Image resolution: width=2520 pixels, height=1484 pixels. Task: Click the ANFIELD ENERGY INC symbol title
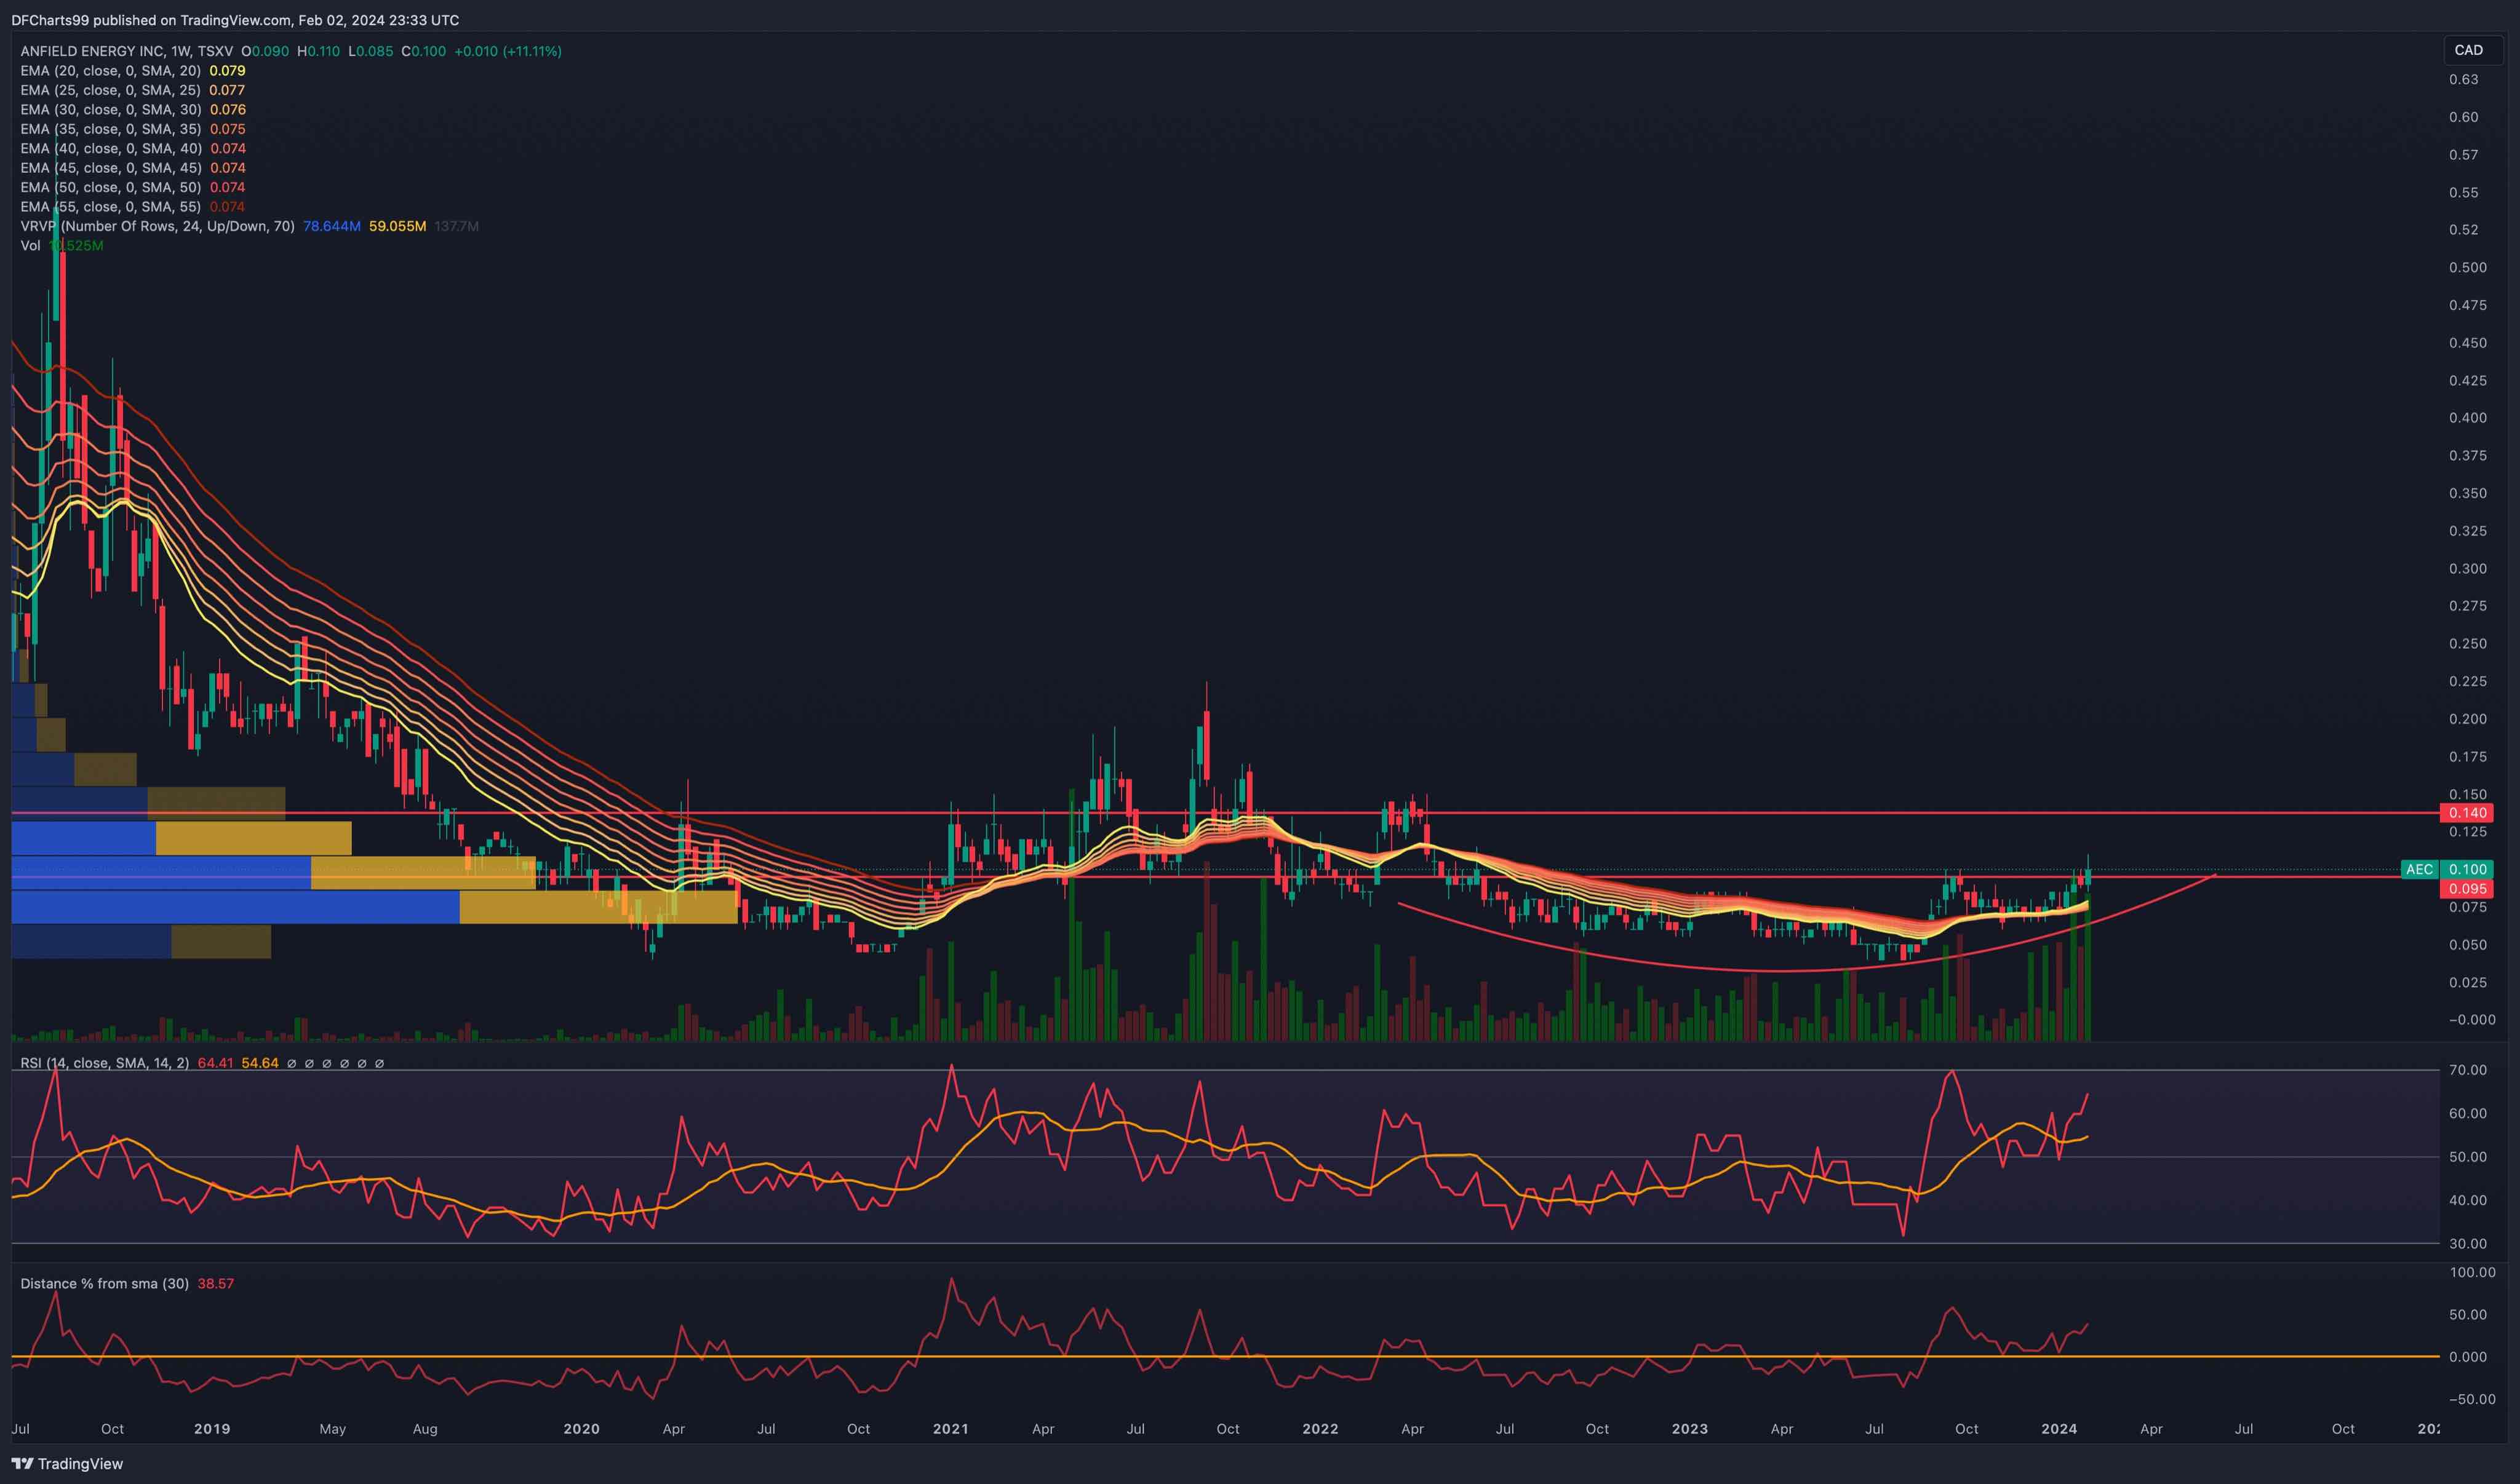[92, 51]
